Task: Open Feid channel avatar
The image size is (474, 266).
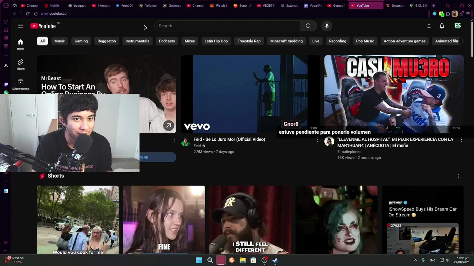Action: (x=186, y=142)
